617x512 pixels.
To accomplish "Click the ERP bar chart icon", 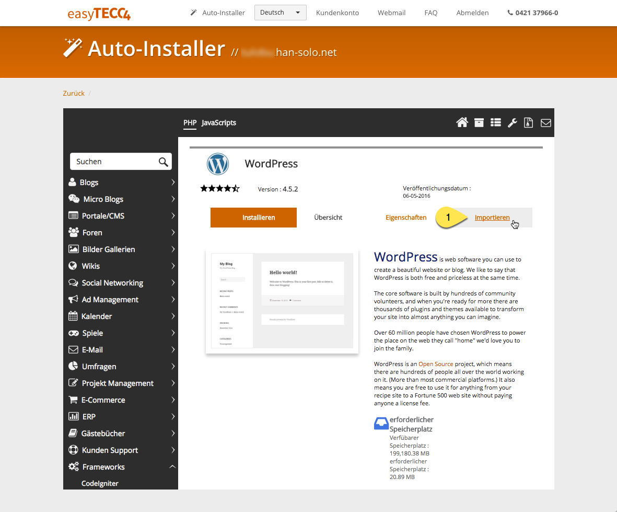I will (74, 416).
